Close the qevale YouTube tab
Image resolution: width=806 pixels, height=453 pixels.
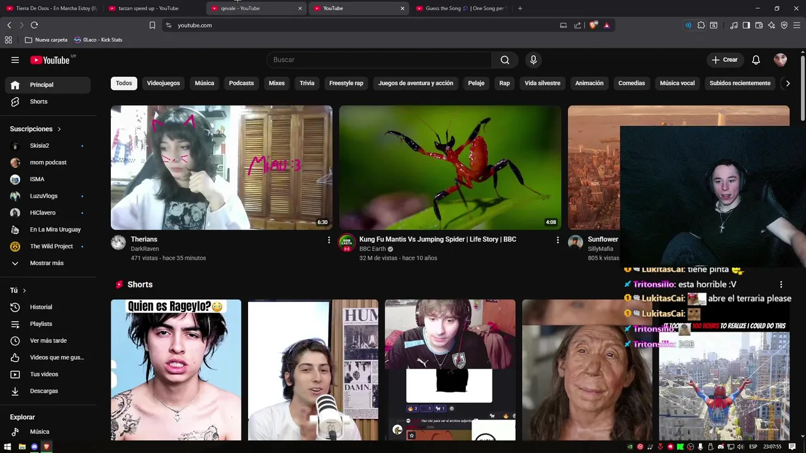click(x=300, y=8)
